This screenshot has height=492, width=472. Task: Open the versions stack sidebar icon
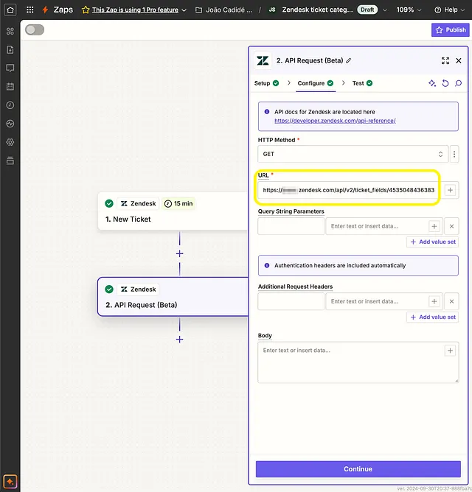(10, 161)
